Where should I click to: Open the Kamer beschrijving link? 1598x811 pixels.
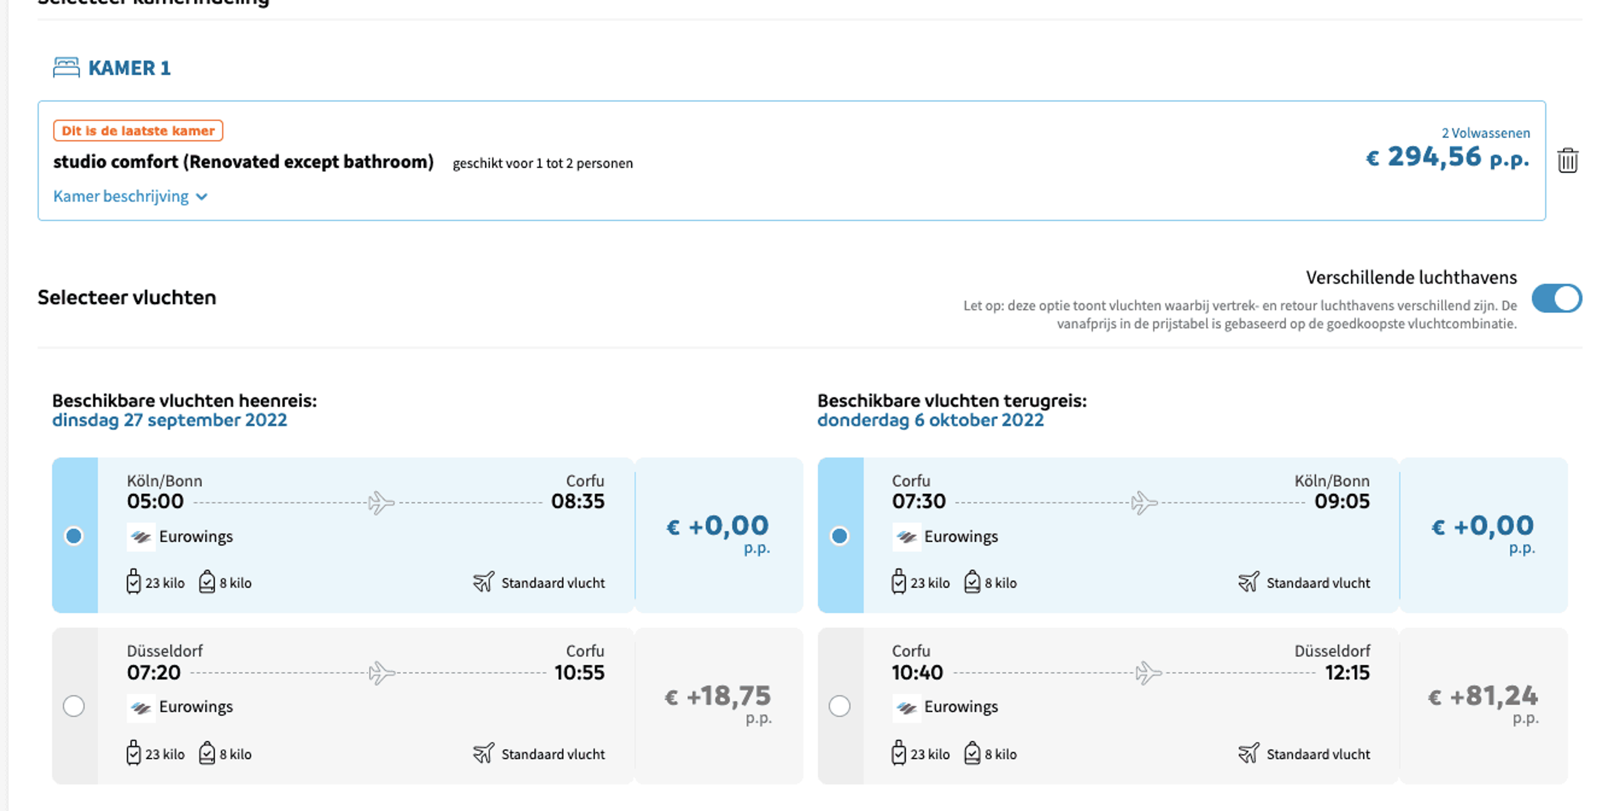click(121, 197)
